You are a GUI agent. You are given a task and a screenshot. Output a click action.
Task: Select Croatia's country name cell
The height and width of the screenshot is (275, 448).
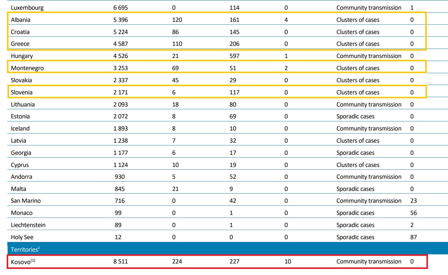[x=20, y=32]
